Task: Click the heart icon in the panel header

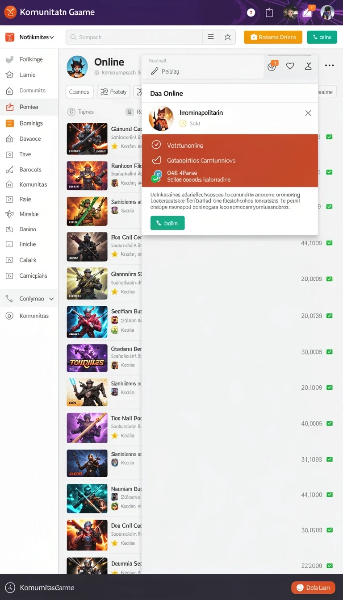Action: coord(290,66)
